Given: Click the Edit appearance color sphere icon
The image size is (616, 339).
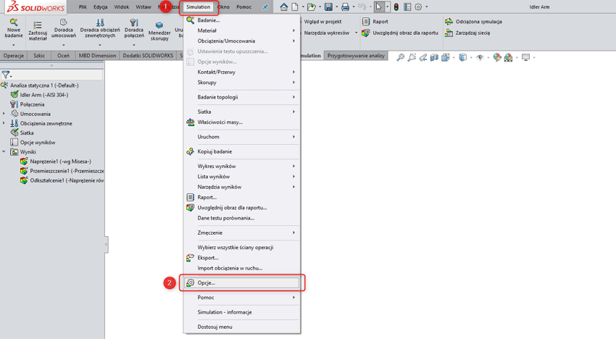Looking at the screenshot, I should tap(497, 57).
